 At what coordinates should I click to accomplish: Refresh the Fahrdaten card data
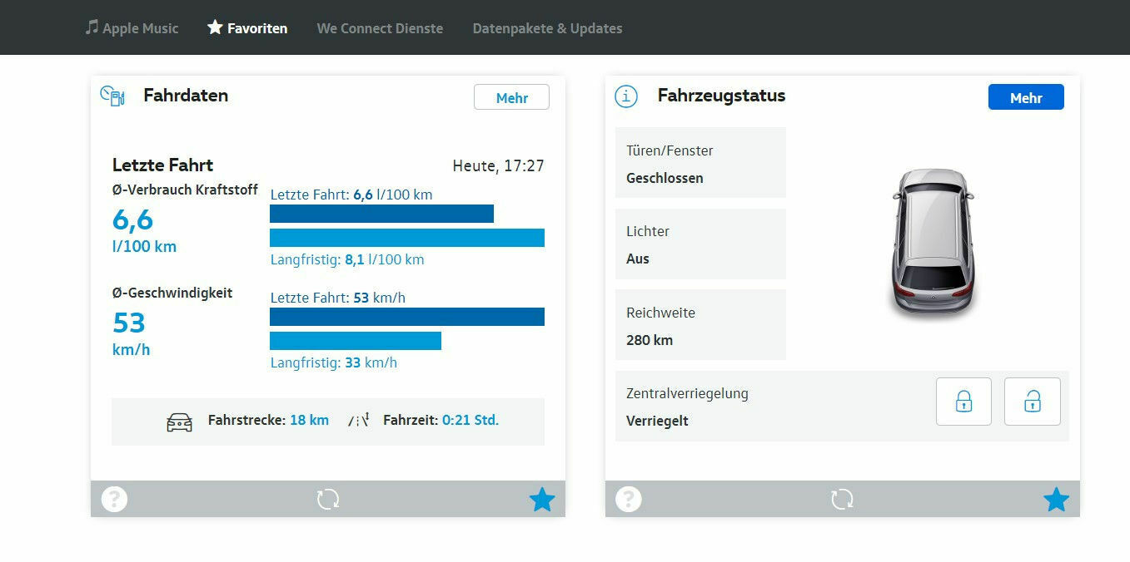(x=328, y=499)
